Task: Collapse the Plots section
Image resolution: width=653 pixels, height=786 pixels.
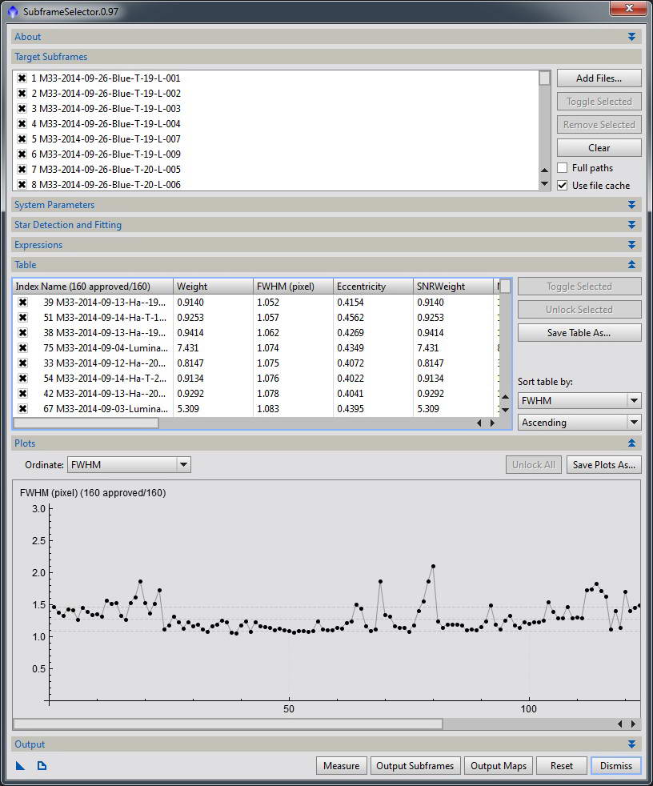Action: pyautogui.click(x=631, y=443)
